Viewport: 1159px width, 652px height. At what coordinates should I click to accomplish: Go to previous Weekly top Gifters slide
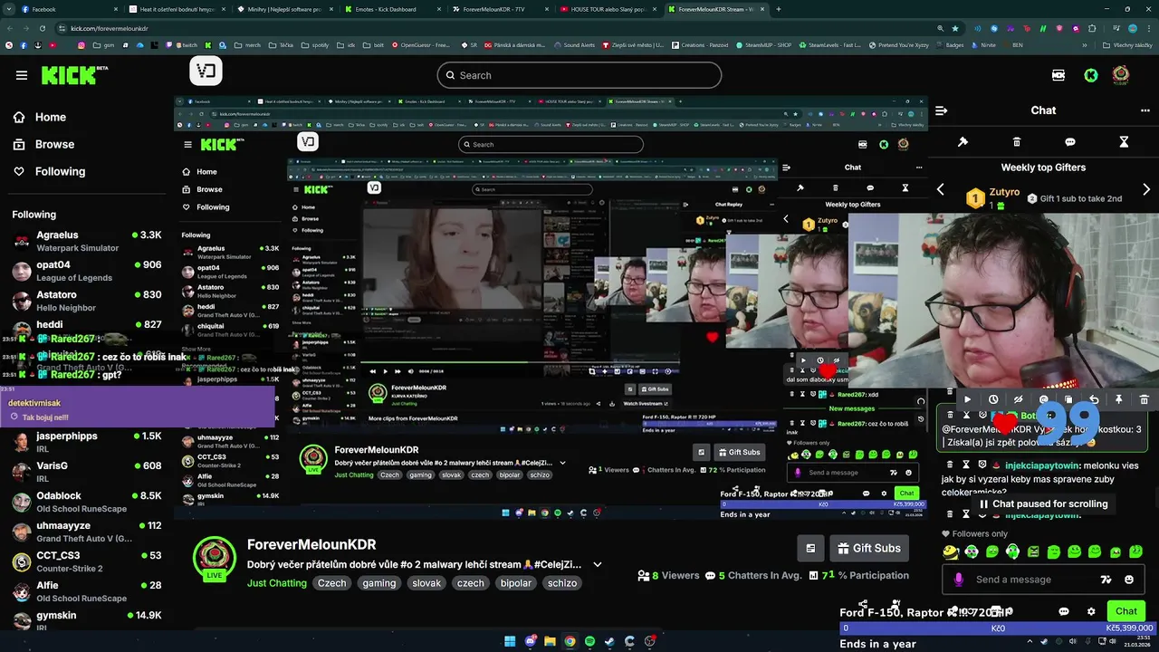click(940, 189)
